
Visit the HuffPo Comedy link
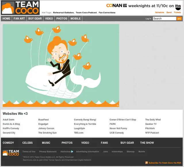pyautogui.click(x=11, y=128)
